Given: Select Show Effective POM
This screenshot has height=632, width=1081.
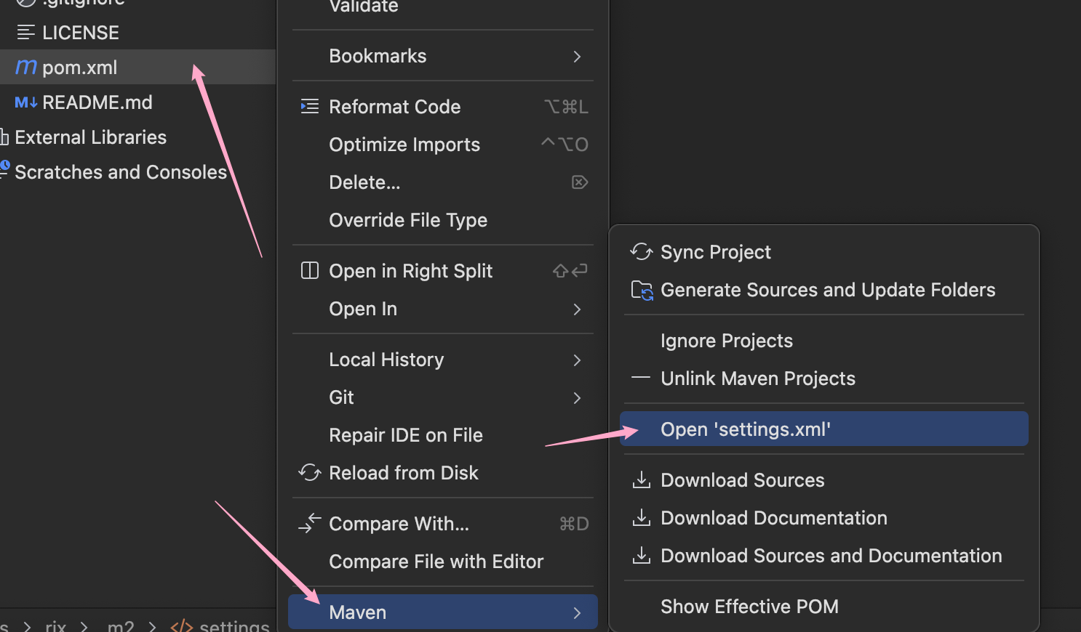Looking at the screenshot, I should [x=824, y=607].
